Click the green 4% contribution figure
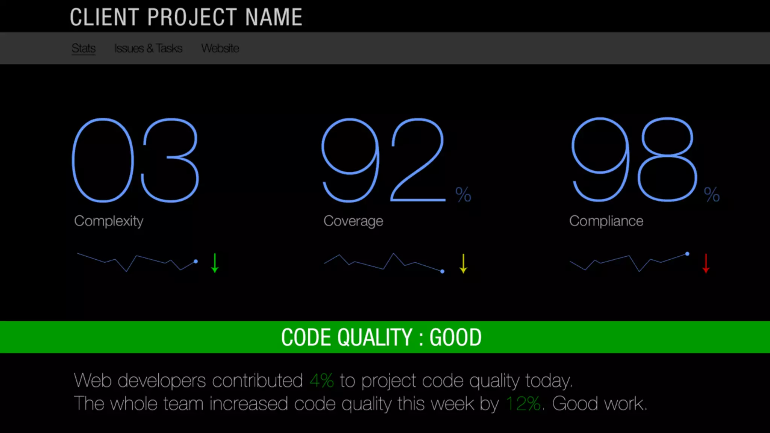Viewport: 770px width, 433px height. tap(321, 380)
